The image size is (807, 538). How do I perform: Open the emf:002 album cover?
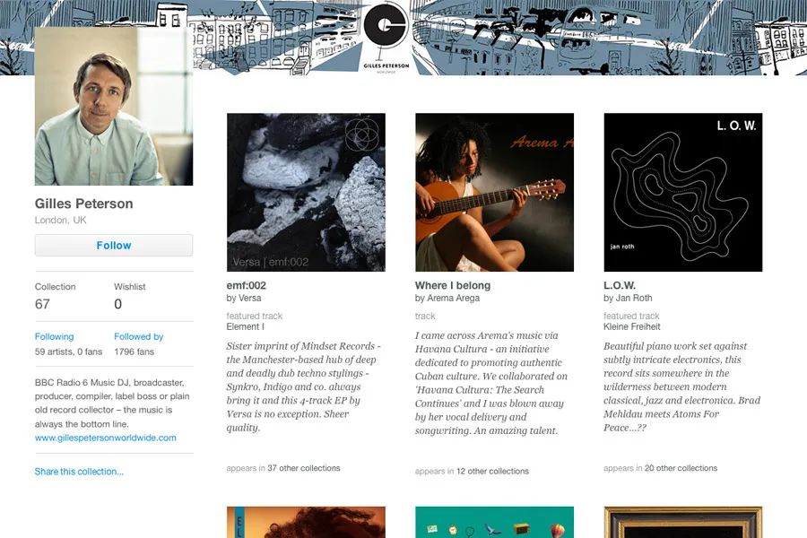click(307, 193)
